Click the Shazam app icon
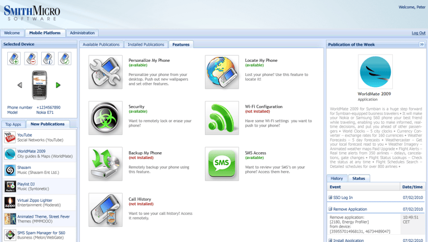Image resolution: width=428 pixels, height=242 pixels. [x=10, y=170]
